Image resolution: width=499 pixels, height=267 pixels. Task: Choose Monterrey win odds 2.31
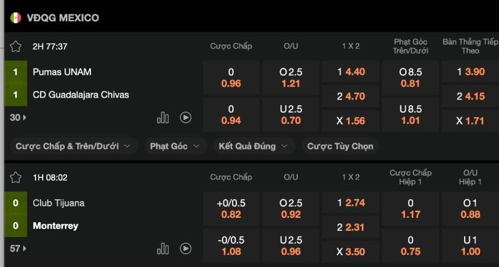coord(351,227)
